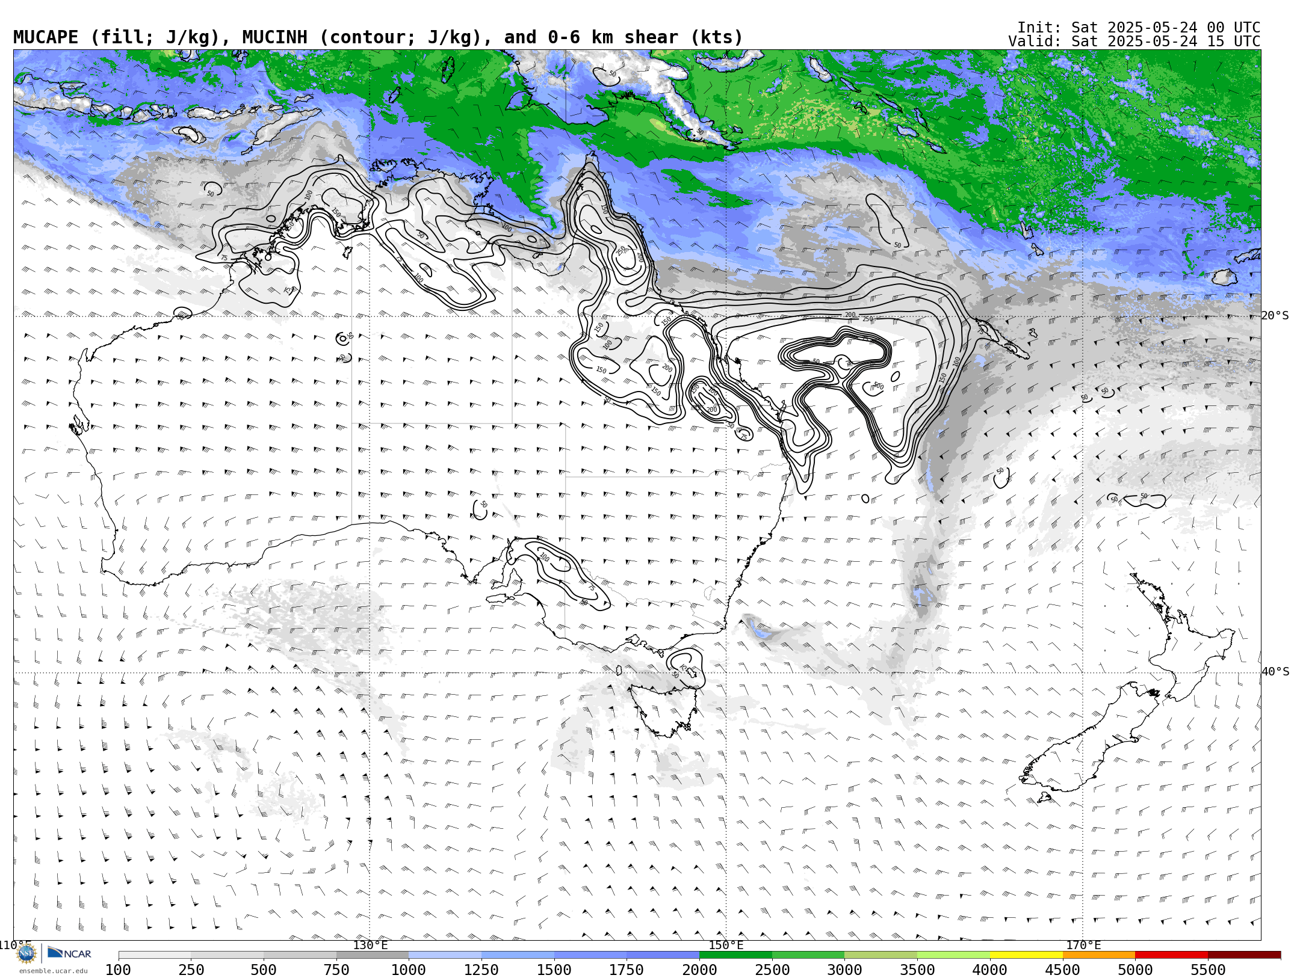1300x978 pixels.
Task: Click the colorbar label 250
Action: coord(191,970)
